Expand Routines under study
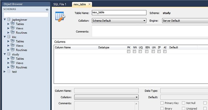This screenshot has height=110, width=208. (x=8, y=67)
